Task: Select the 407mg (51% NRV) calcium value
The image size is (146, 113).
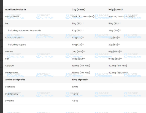Action: click(x=118, y=66)
